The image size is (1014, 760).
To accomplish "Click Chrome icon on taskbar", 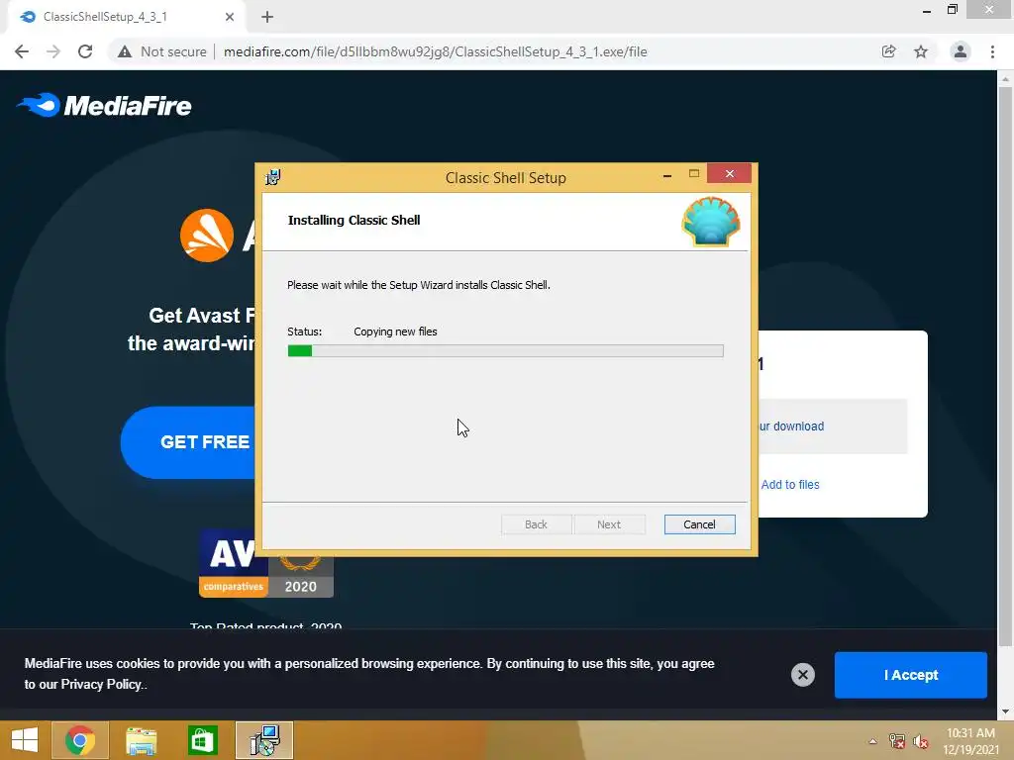I will tap(79, 740).
